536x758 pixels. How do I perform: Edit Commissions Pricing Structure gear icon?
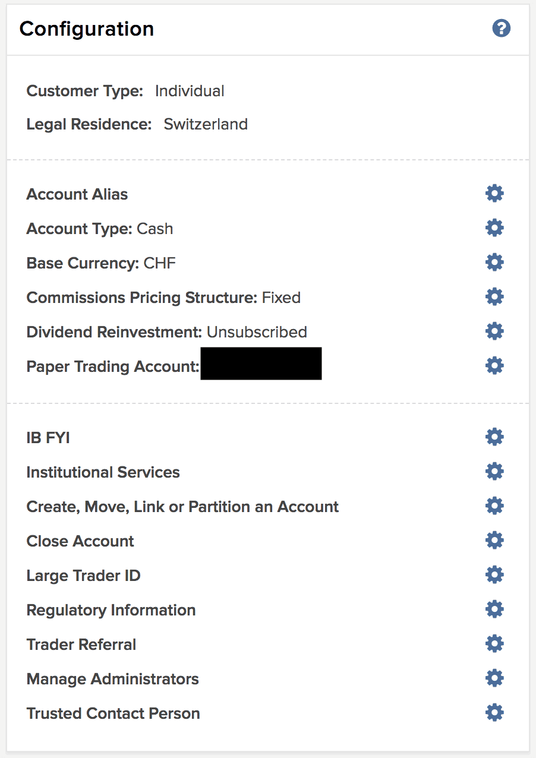click(494, 296)
